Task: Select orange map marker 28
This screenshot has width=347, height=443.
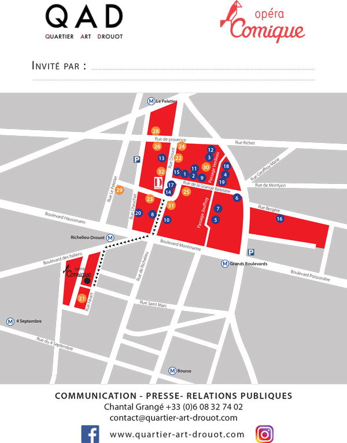Action: [156, 131]
